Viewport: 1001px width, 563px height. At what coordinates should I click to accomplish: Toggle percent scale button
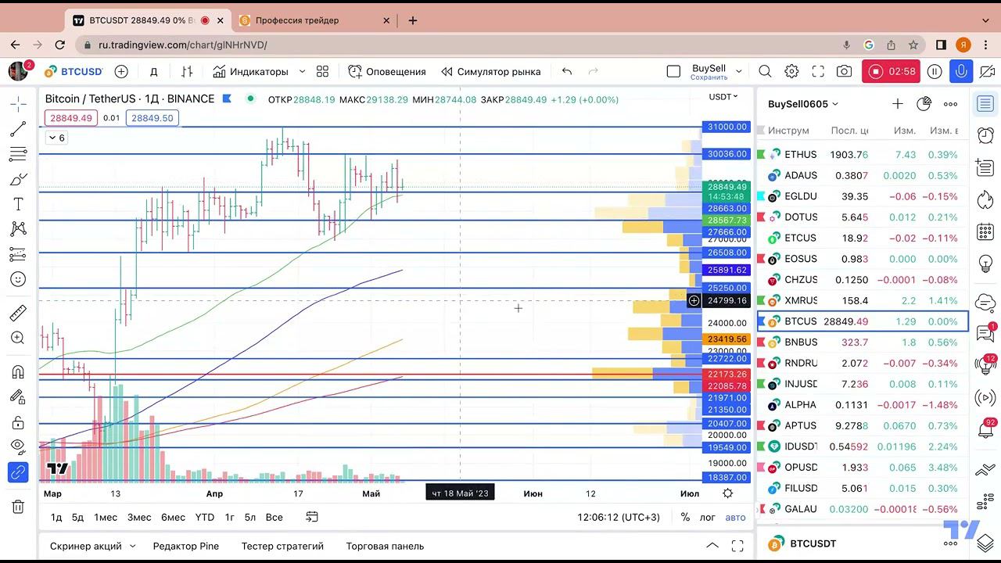click(685, 517)
